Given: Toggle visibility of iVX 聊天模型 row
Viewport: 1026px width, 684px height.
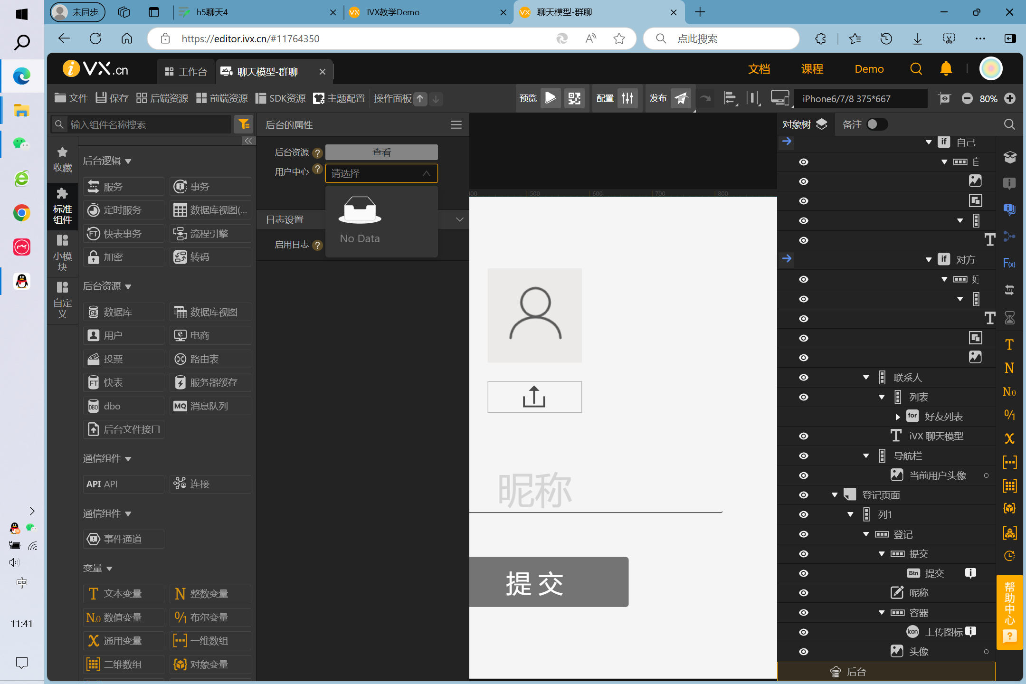Looking at the screenshot, I should coord(803,436).
